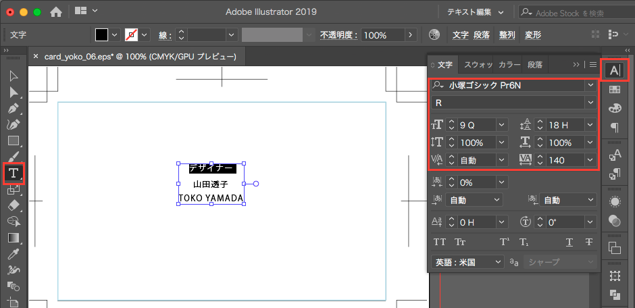The image size is (635, 308).
Task: Select the Pen tool
Action: pos(14,108)
